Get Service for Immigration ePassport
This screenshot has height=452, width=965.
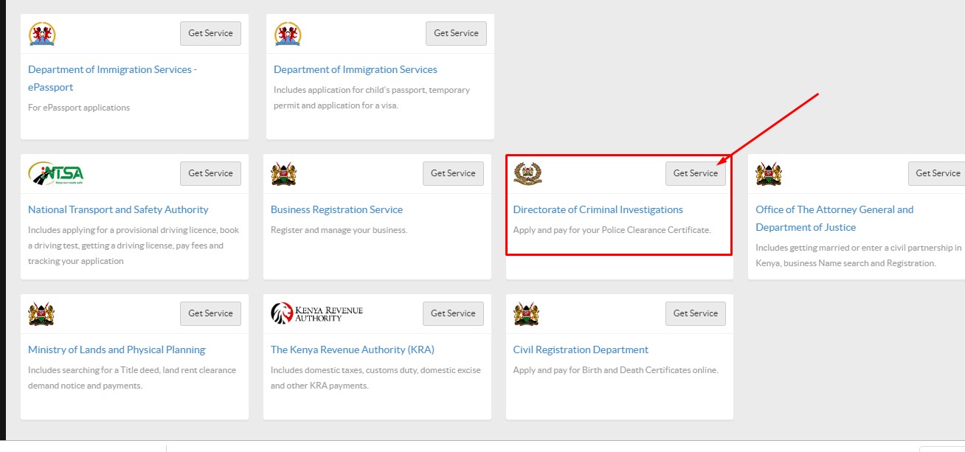click(210, 33)
